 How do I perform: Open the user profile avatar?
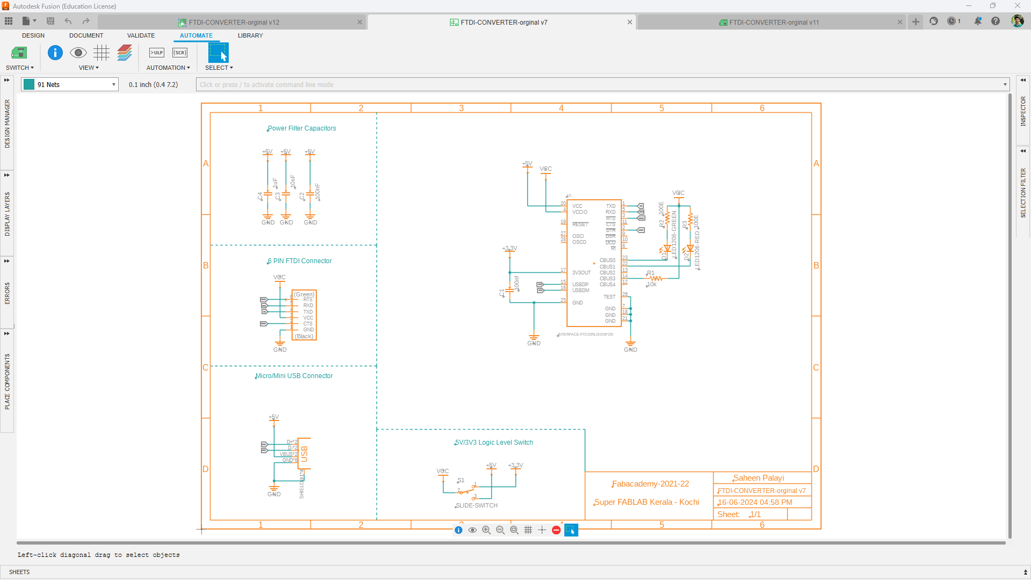click(x=1017, y=21)
